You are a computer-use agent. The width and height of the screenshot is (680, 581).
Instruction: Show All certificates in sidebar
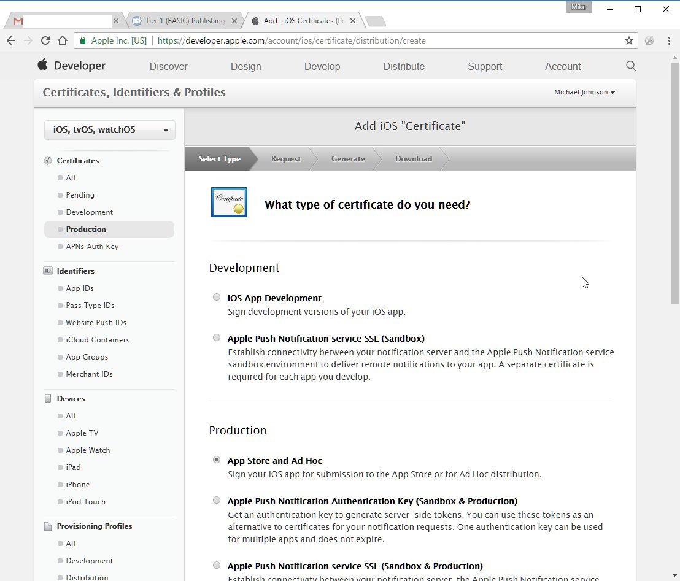point(71,178)
